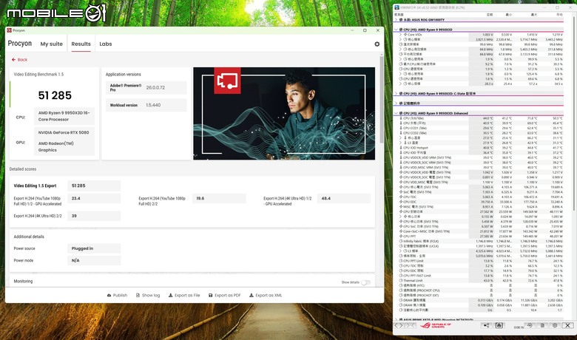This screenshot has width=577, height=340.
Task: Click the CPU PPT lightning icon
Action: [x=401, y=237]
